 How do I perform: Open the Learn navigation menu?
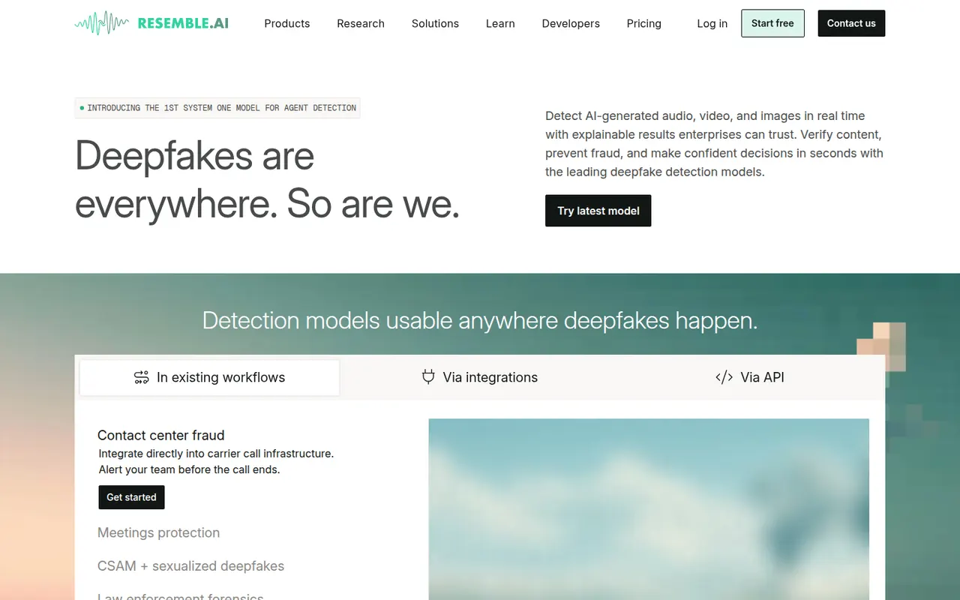coord(500,23)
